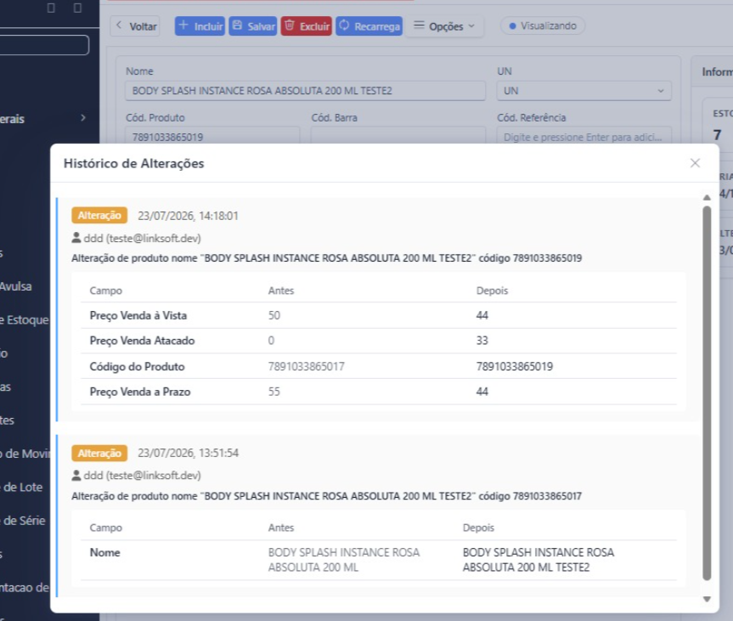Click the Cód. Barra input field

click(398, 136)
